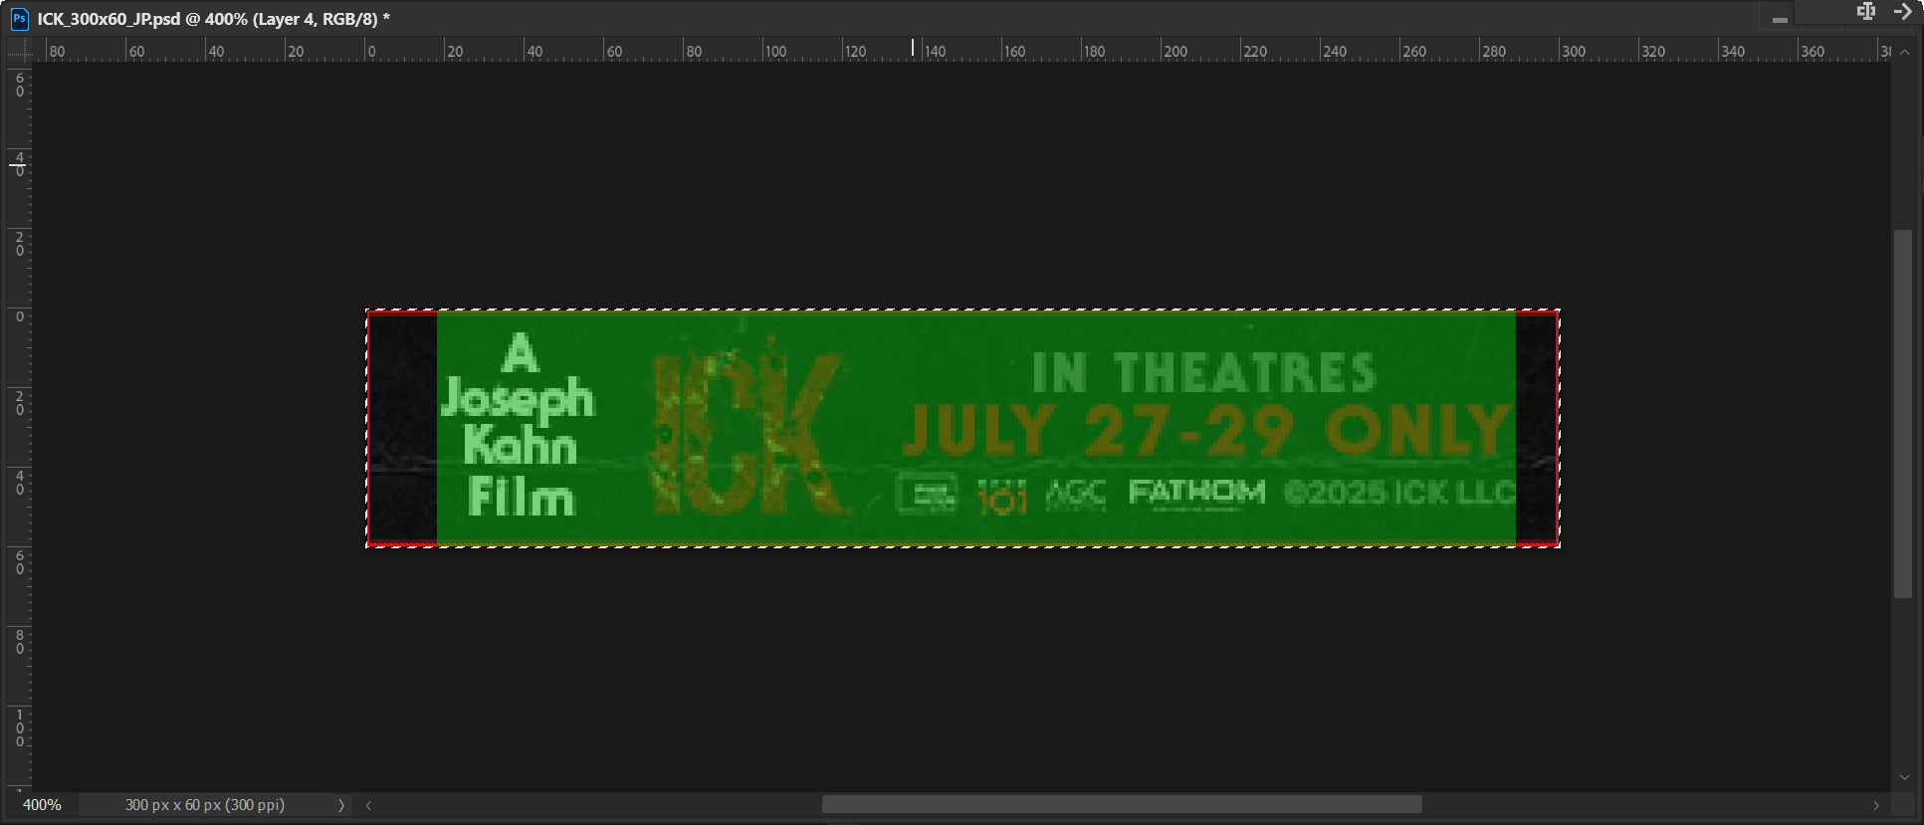Select the ICK_300x60_JP.psd document tab
The width and height of the screenshot is (1924, 825).
[213, 19]
